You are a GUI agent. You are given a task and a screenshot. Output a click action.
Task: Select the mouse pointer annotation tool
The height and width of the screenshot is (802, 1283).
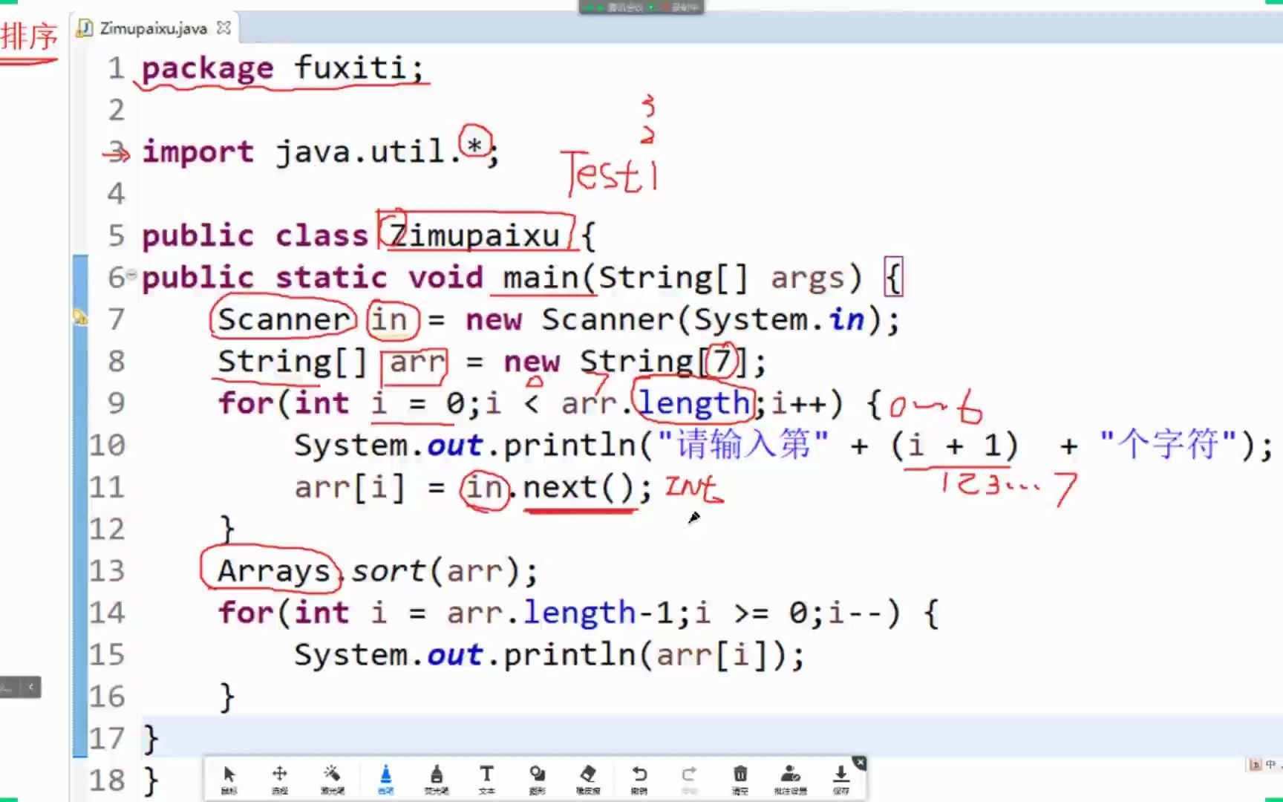229,779
